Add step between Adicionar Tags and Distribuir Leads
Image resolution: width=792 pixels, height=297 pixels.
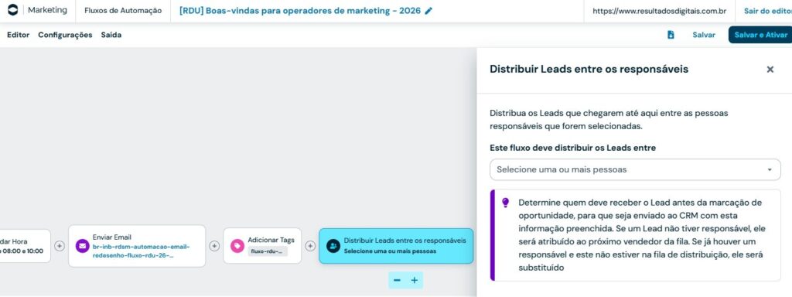310,246
